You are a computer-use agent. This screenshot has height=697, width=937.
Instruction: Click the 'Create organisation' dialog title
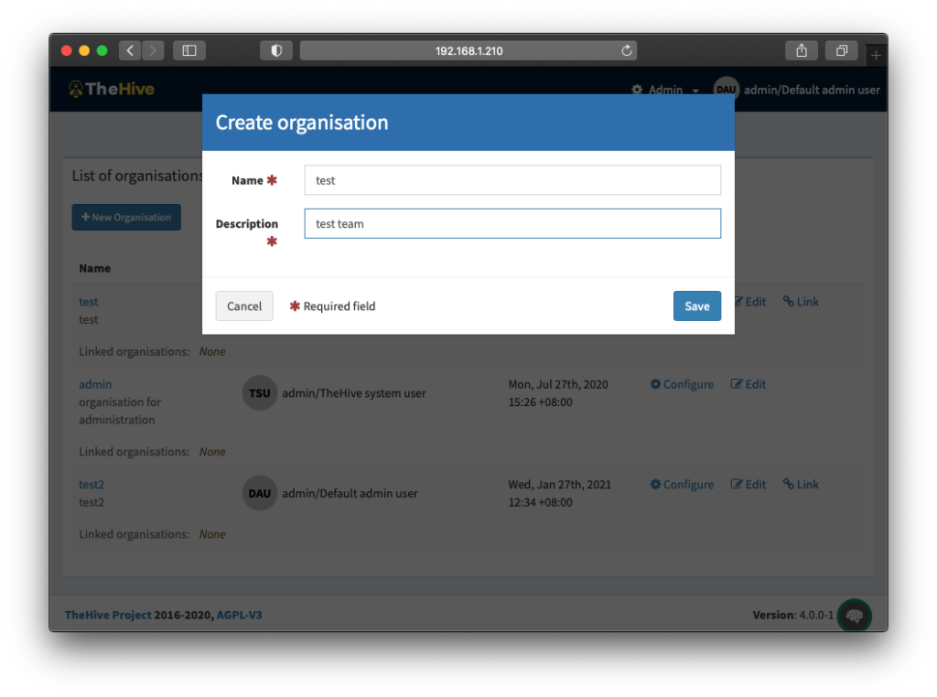[302, 122]
